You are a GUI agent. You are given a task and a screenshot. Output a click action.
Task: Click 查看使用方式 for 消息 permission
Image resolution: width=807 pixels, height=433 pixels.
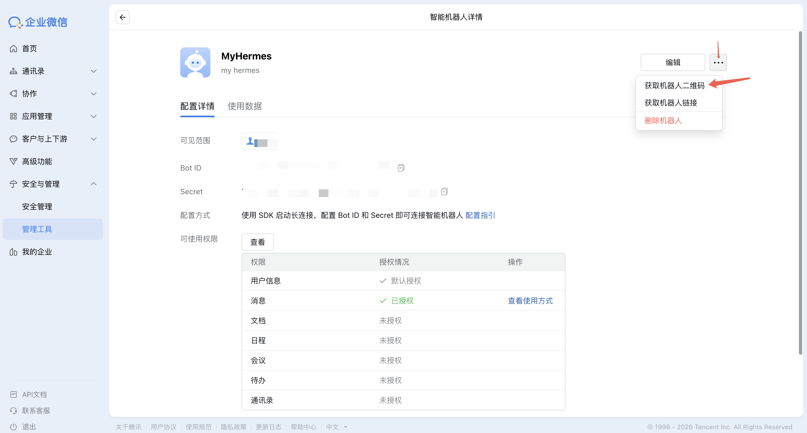click(x=530, y=301)
